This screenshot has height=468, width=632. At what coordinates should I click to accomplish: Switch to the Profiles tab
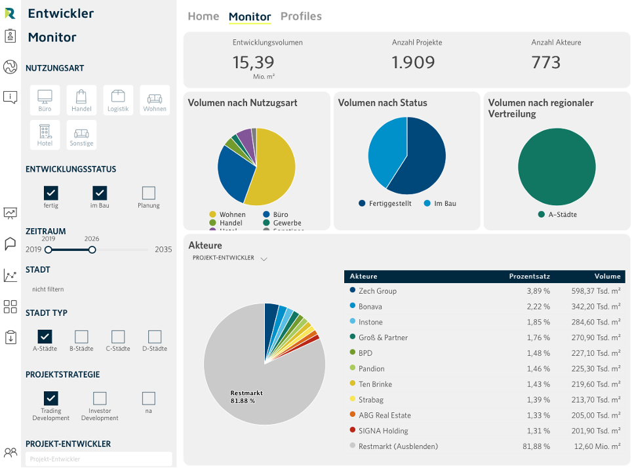301,16
